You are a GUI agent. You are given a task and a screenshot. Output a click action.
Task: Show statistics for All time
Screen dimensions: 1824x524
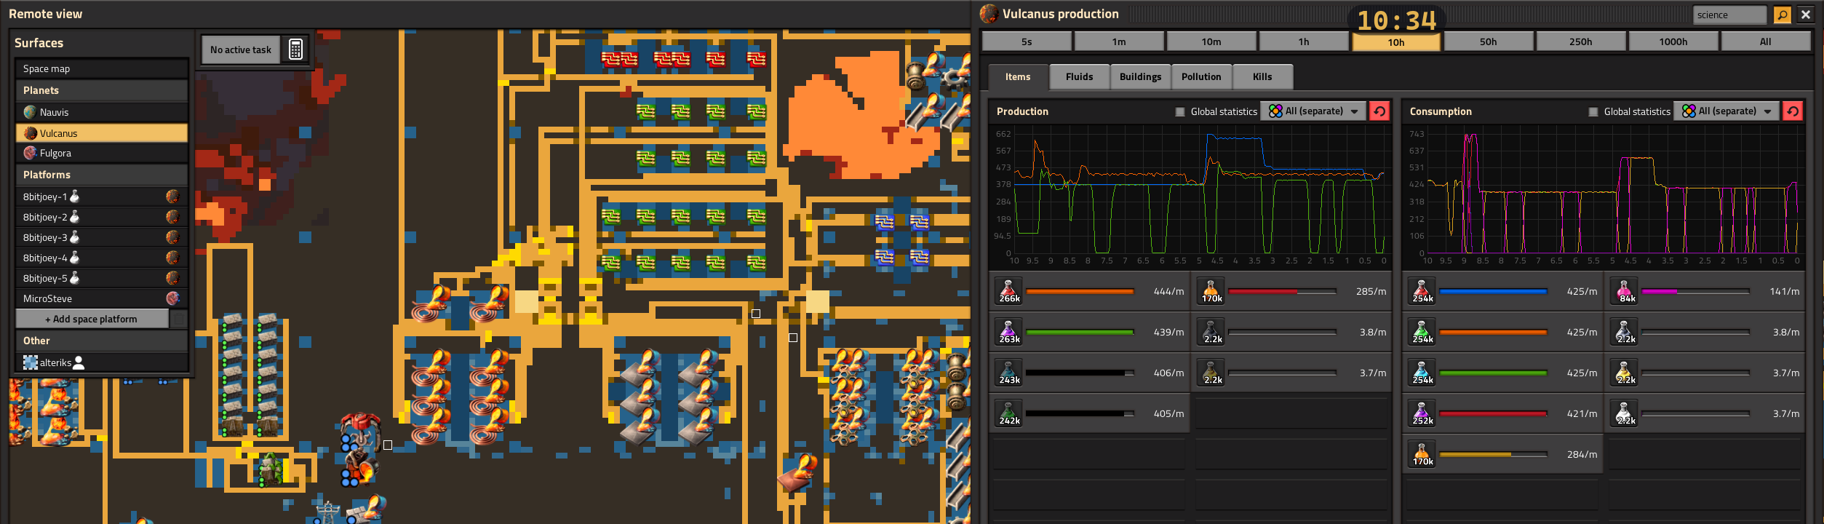[x=1766, y=41]
